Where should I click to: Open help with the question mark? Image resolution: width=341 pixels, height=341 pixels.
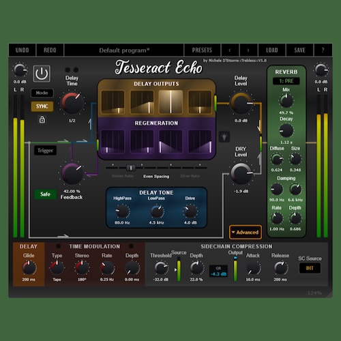(323, 50)
